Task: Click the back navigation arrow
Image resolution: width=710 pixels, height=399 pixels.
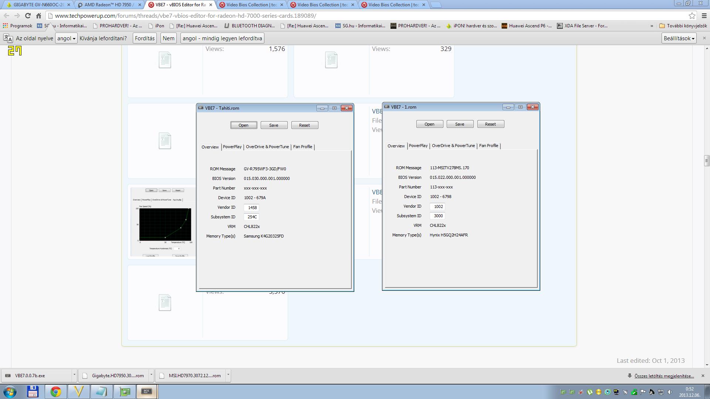Action: point(6,16)
